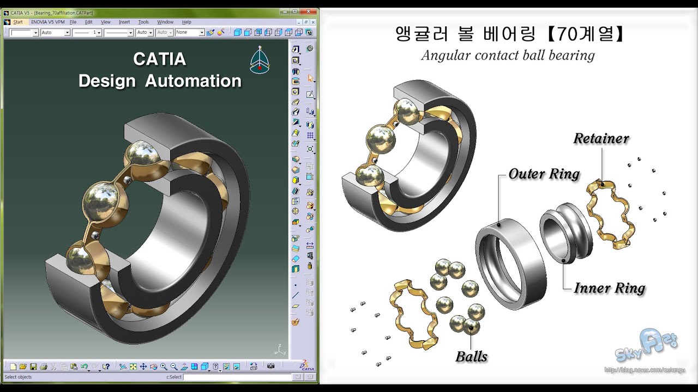Open the Help menu
The width and height of the screenshot is (698, 392).
pyautogui.click(x=186, y=22)
